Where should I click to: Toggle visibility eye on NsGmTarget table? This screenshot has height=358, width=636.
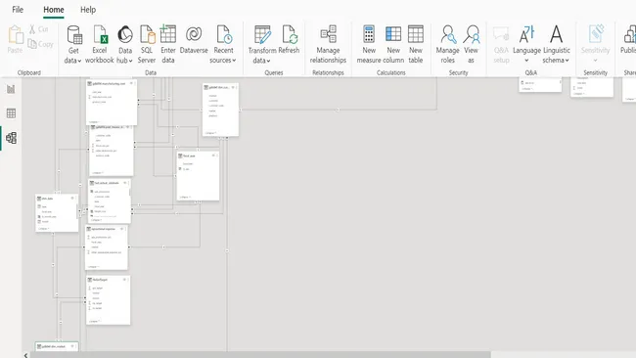click(124, 280)
